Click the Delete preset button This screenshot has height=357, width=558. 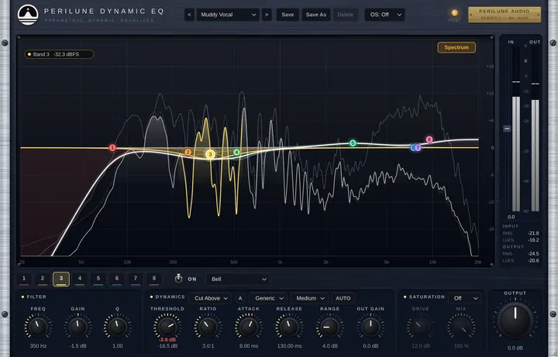345,15
